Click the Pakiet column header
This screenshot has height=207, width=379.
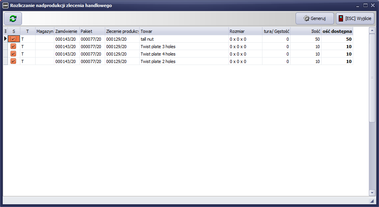[x=92, y=31]
